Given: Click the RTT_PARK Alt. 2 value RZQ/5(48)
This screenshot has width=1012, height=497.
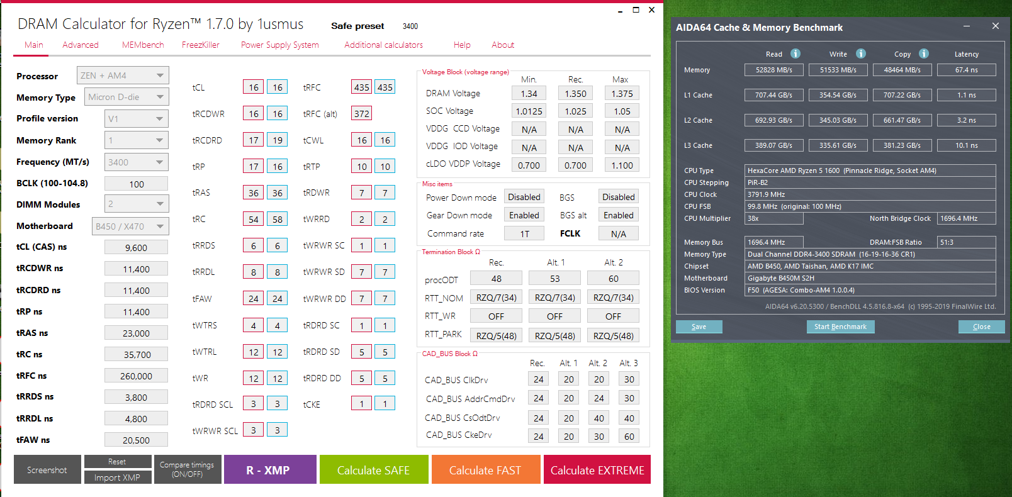Looking at the screenshot, I should coord(614,335).
